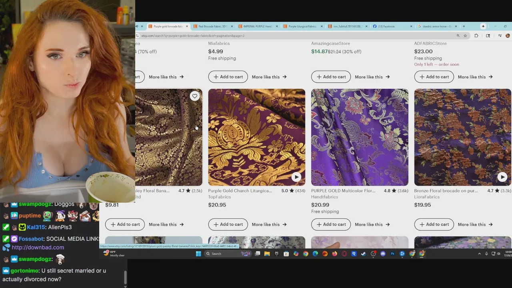This screenshot has height=288, width=512.
Task: More like this for ADFABRICStore listing
Action: [475, 77]
